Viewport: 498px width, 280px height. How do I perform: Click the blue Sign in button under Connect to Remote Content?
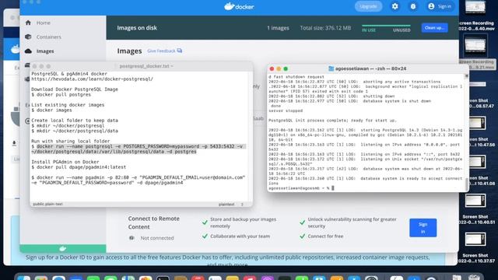point(423,228)
